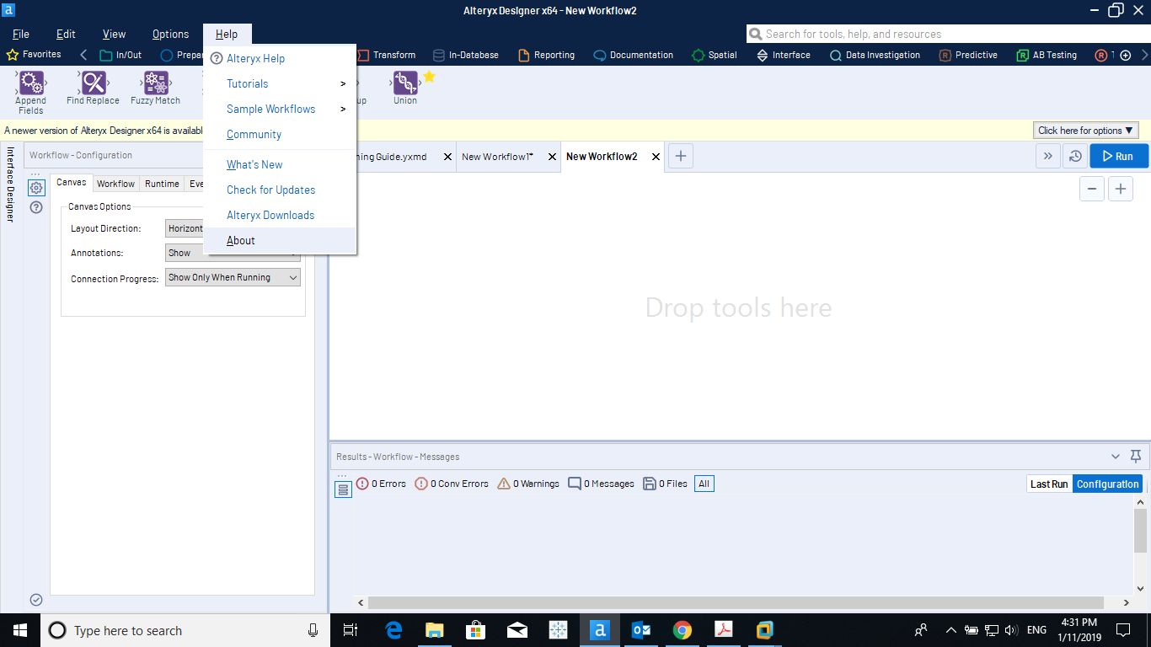Toggle the All messages filter
Screen dimensions: 1151x647
[x=704, y=484]
